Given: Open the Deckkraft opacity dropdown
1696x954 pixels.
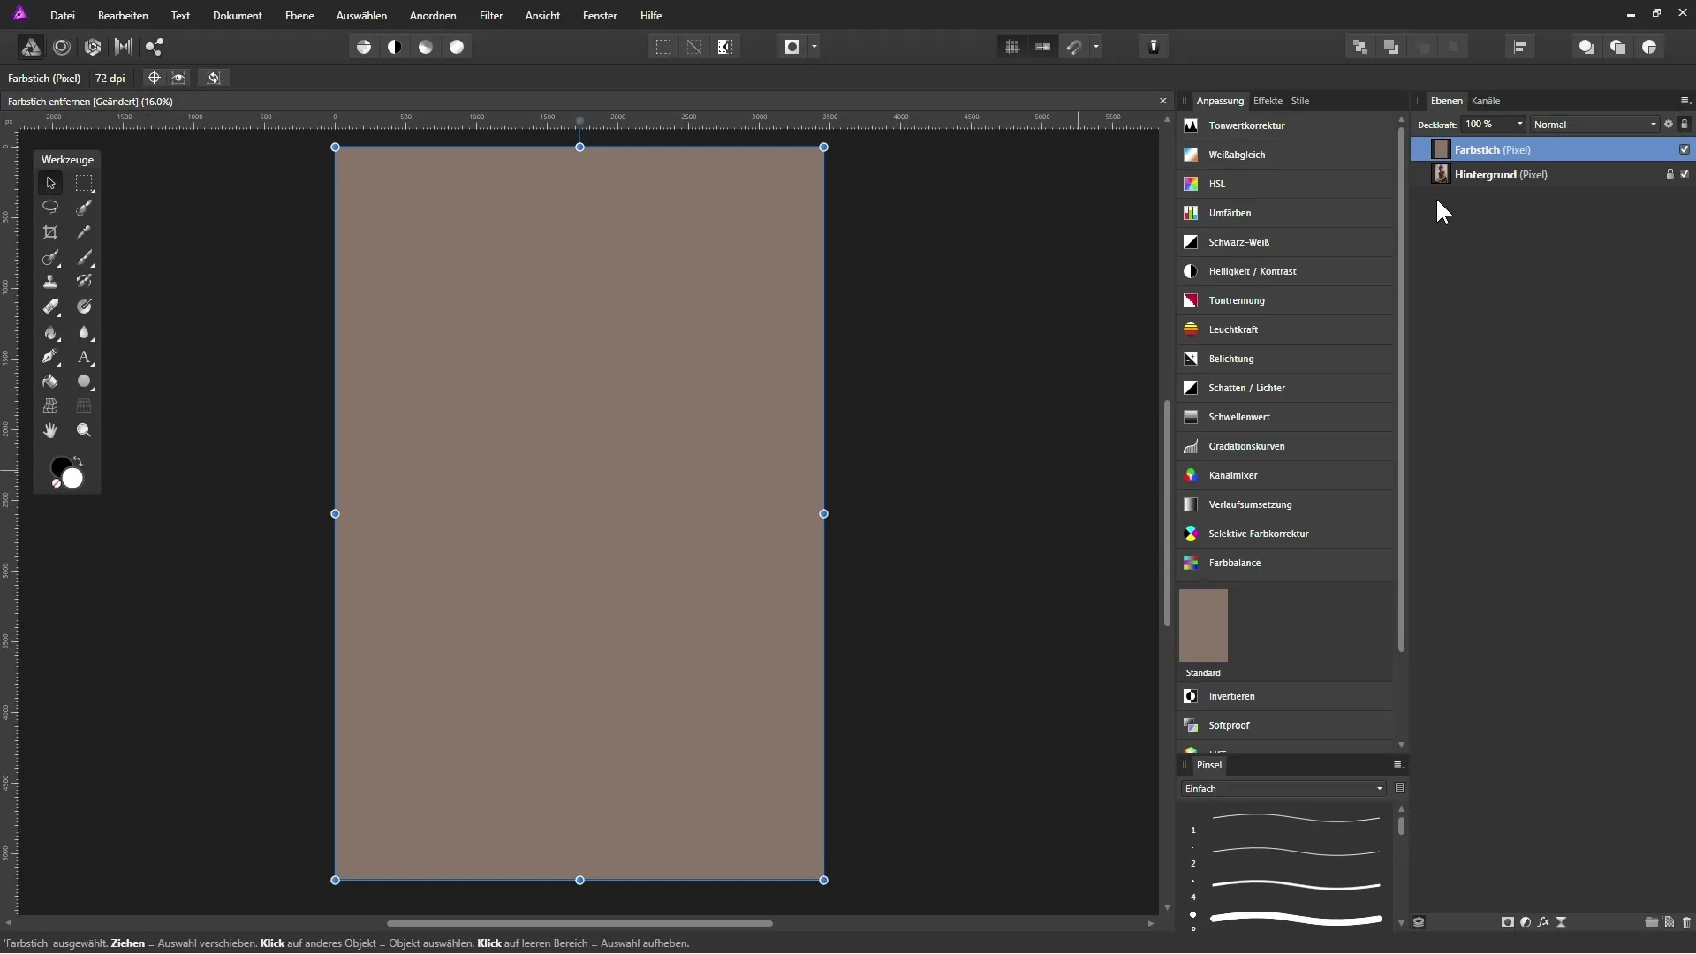Looking at the screenshot, I should 1520,124.
